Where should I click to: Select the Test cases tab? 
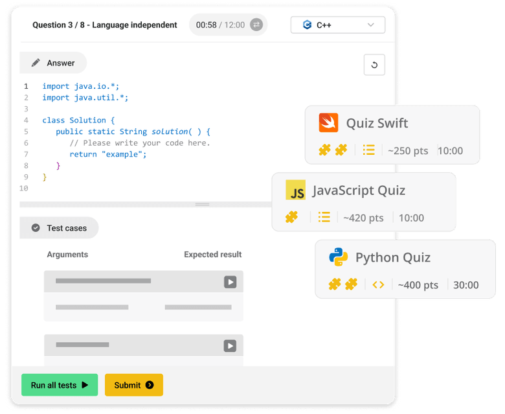[x=59, y=228]
